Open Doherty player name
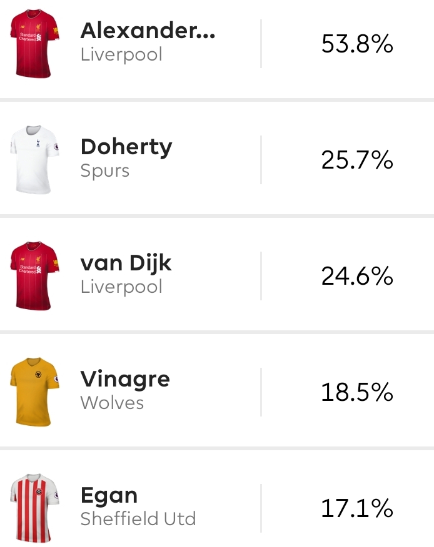Image resolution: width=434 pixels, height=547 pixels. (126, 147)
